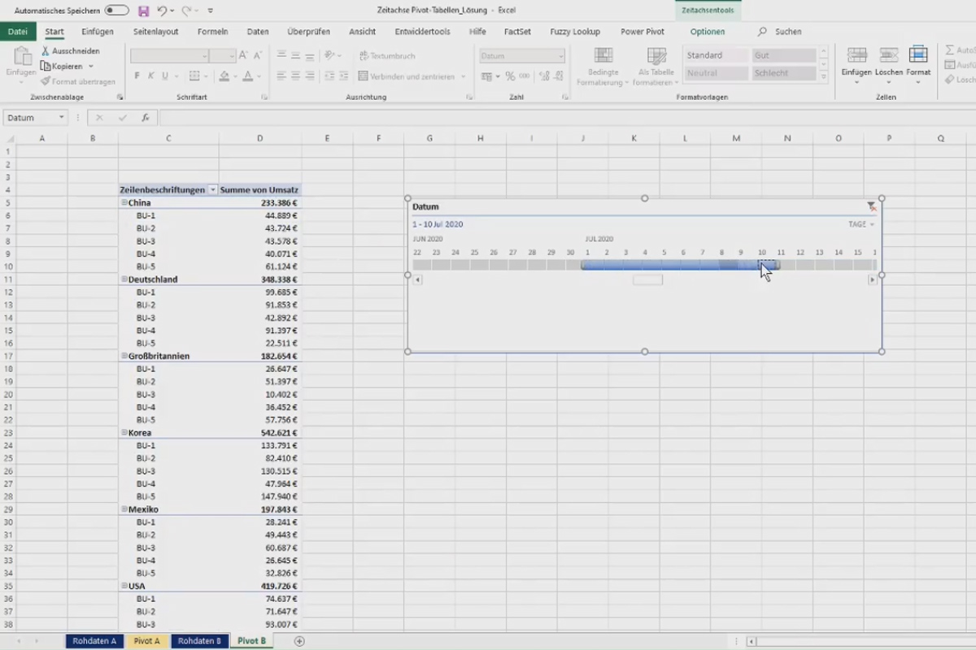Image resolution: width=976 pixels, height=650 pixels.
Task: Click Ausschneiden scissors button
Action: [71, 50]
